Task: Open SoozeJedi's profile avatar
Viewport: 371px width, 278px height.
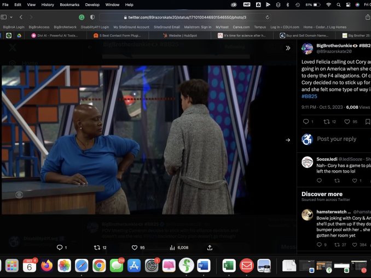Action: 308,162
